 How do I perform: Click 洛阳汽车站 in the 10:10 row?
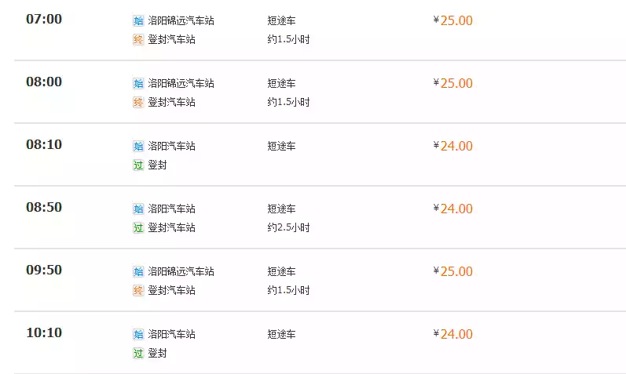click(171, 334)
